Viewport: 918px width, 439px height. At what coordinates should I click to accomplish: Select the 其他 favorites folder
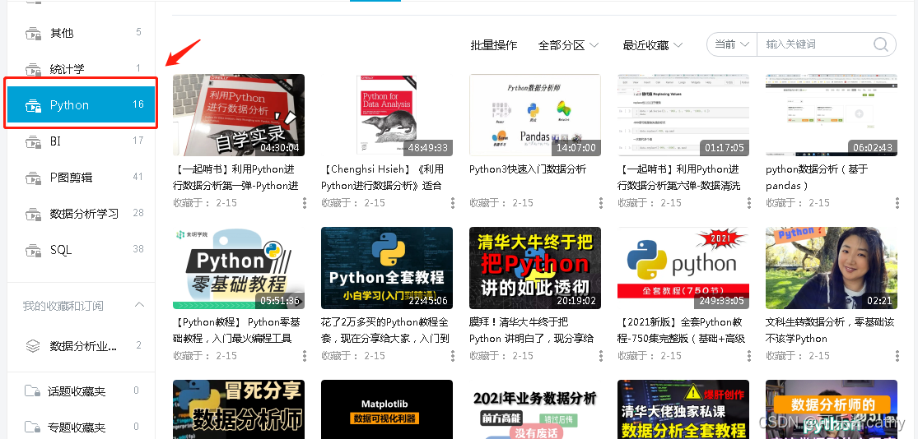coord(82,33)
